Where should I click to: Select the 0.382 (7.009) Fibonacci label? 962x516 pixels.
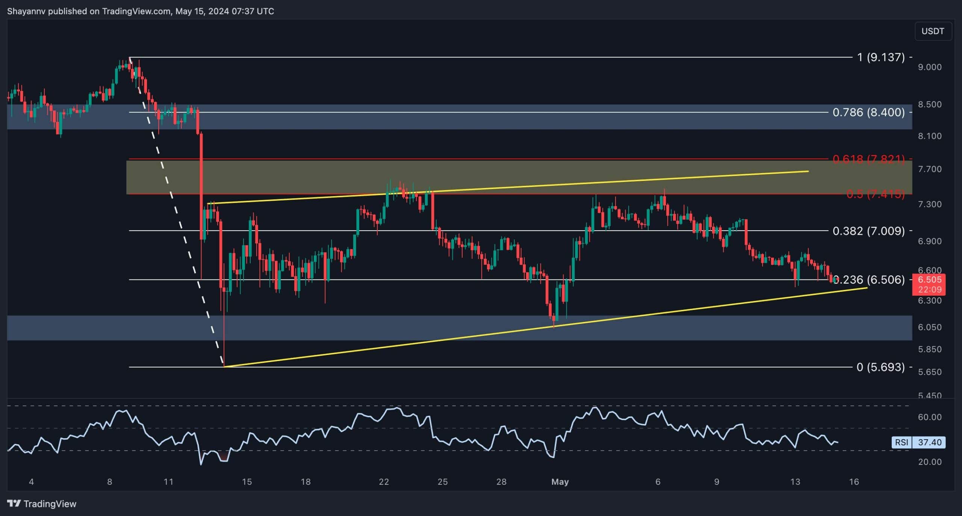pos(868,231)
